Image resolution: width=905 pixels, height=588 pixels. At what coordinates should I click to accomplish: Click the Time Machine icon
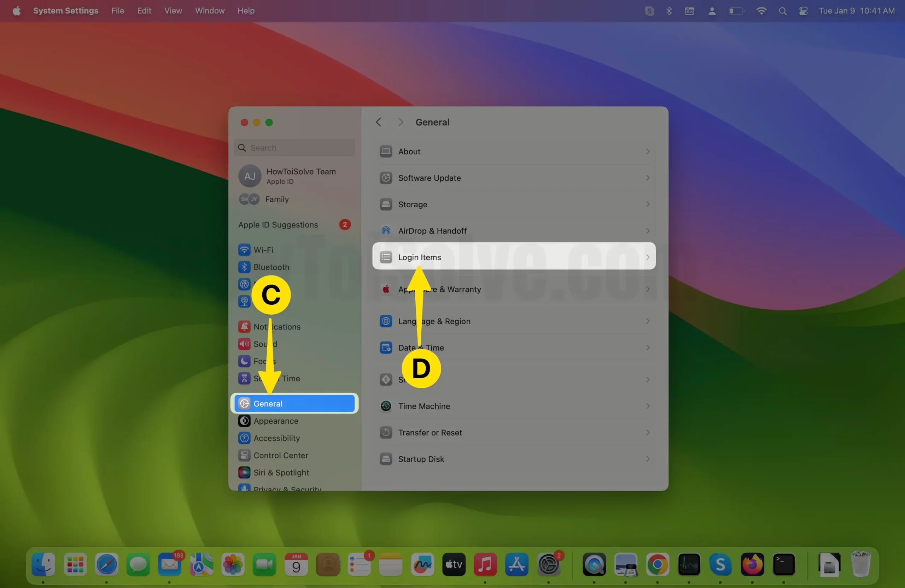(386, 406)
